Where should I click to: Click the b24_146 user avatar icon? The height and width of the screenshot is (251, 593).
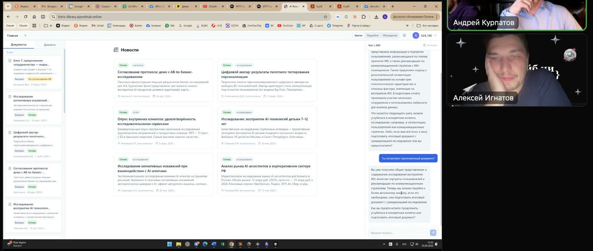pos(416,36)
